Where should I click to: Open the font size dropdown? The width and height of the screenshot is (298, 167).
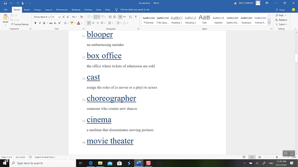(x=59, y=17)
